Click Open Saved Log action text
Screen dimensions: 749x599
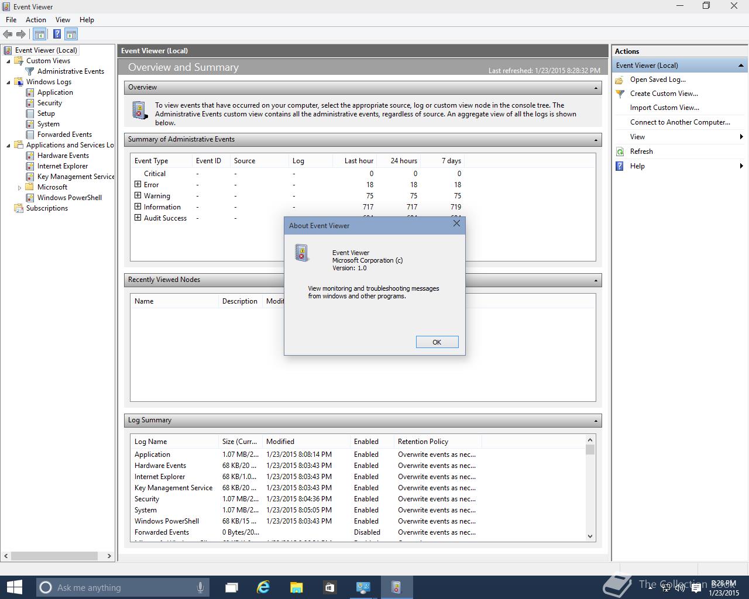(658, 80)
